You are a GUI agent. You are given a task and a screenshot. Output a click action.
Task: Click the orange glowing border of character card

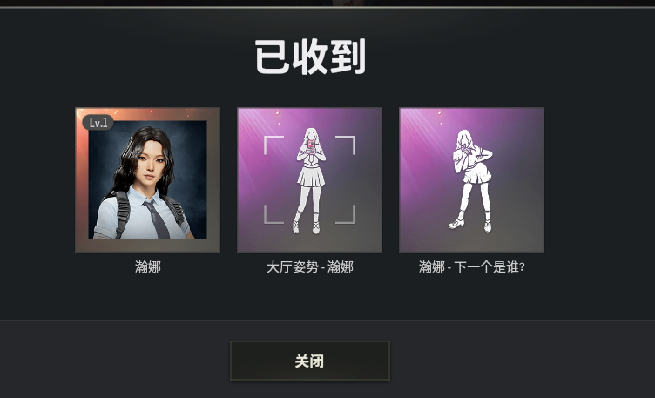tap(147, 114)
